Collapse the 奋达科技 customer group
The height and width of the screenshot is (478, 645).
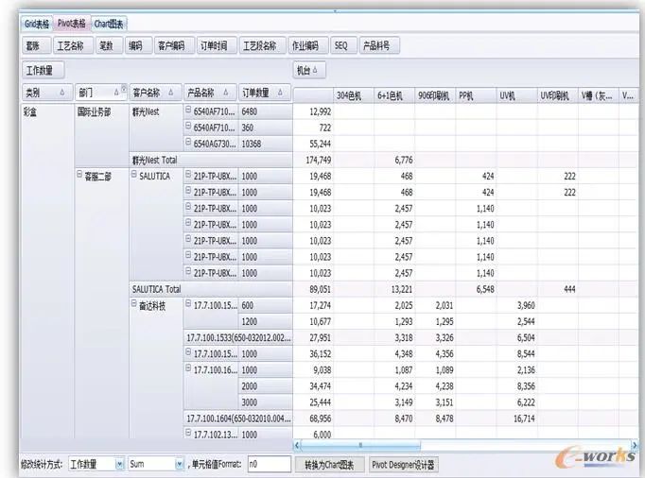(x=134, y=305)
